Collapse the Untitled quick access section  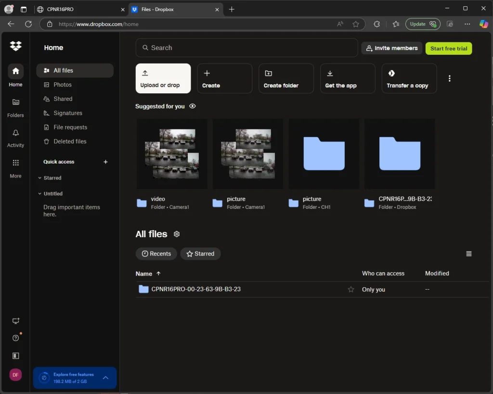pyautogui.click(x=40, y=193)
